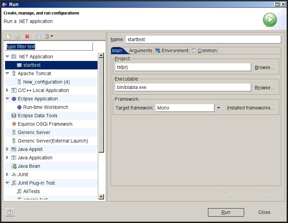Open help via the question mark icon
Screen dimensions: 288x223
[x=10, y=212]
